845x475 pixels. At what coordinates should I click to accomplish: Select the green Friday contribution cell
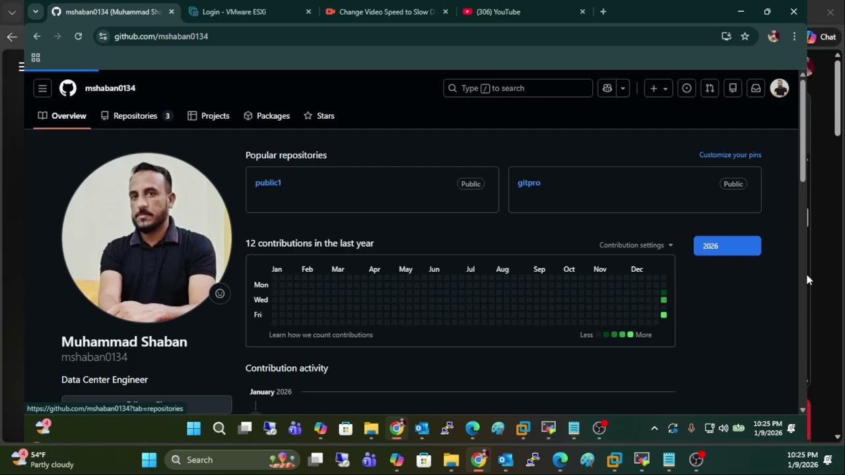pyautogui.click(x=663, y=315)
